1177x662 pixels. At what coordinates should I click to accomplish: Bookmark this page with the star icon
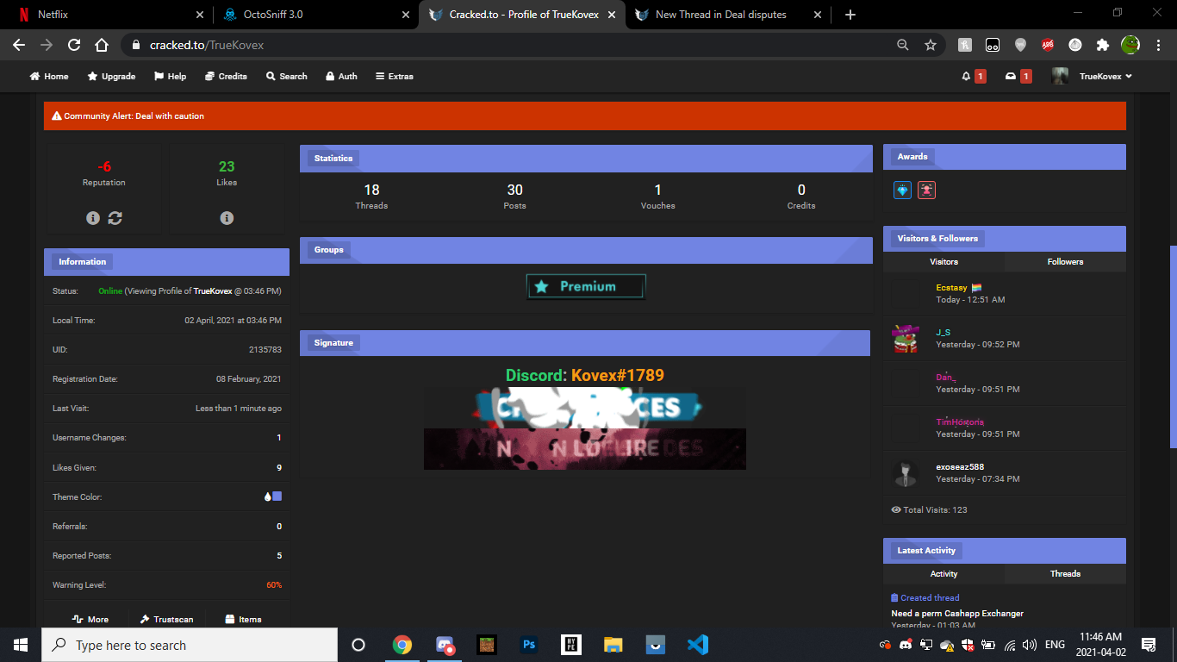tap(930, 45)
